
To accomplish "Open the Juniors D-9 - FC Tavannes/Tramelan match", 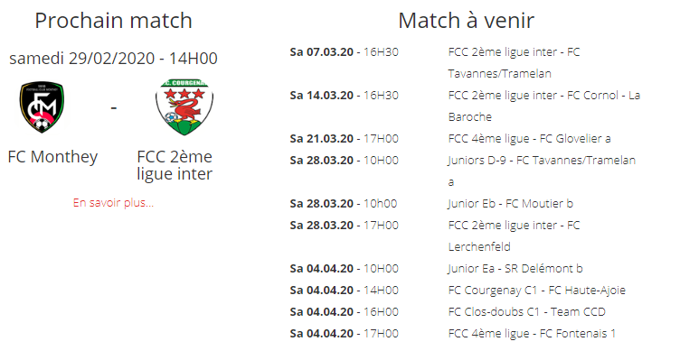I will click(x=542, y=171).
